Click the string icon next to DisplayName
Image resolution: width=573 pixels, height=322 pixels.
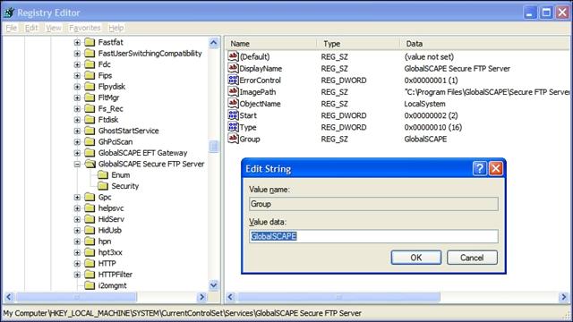point(233,68)
